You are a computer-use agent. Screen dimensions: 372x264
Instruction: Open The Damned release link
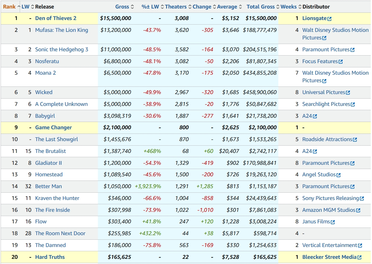[50, 245]
